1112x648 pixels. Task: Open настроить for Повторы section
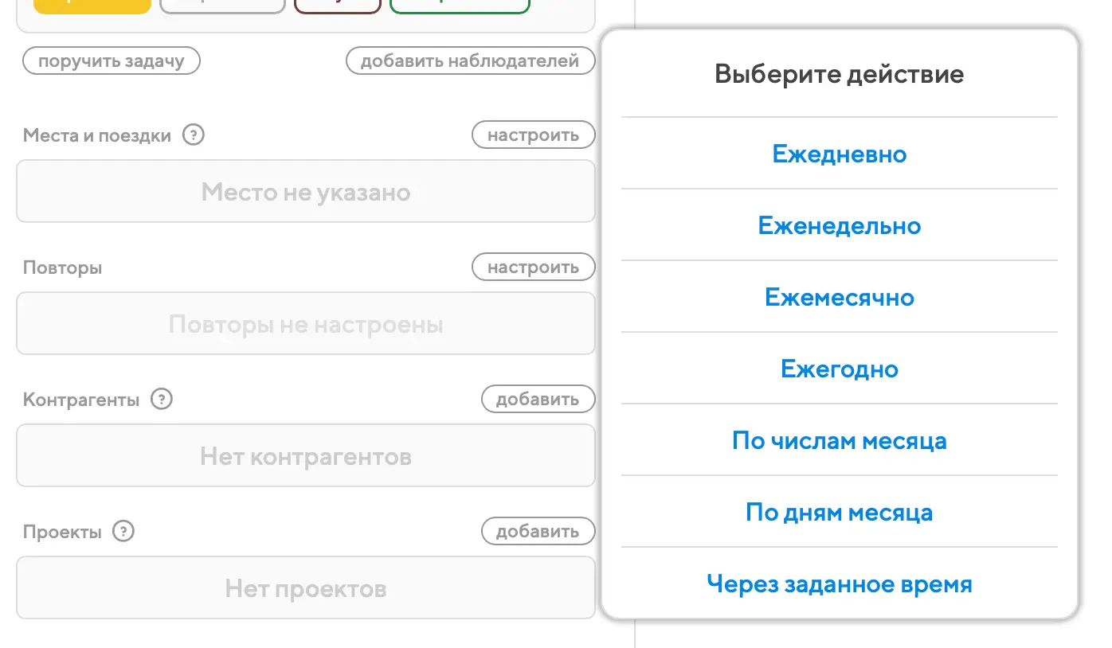pyautogui.click(x=533, y=267)
